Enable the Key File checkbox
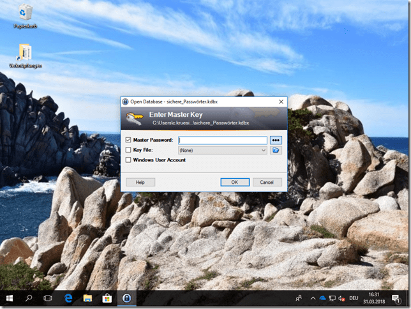Viewport: 411px width, 309px height. [x=128, y=150]
